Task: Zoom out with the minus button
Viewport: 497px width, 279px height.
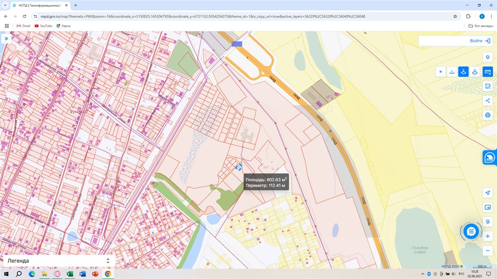Action: (x=488, y=251)
